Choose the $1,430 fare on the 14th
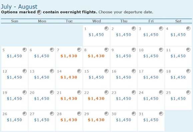 (x=69, y=77)
